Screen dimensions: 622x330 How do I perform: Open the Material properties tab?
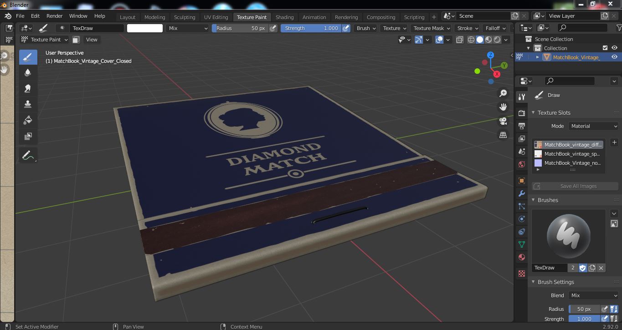pyautogui.click(x=522, y=257)
